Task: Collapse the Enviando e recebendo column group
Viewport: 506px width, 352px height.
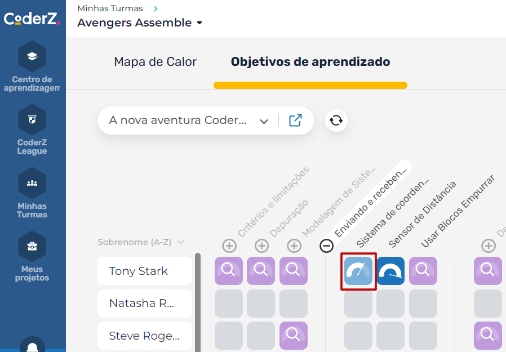Action: 326,246
